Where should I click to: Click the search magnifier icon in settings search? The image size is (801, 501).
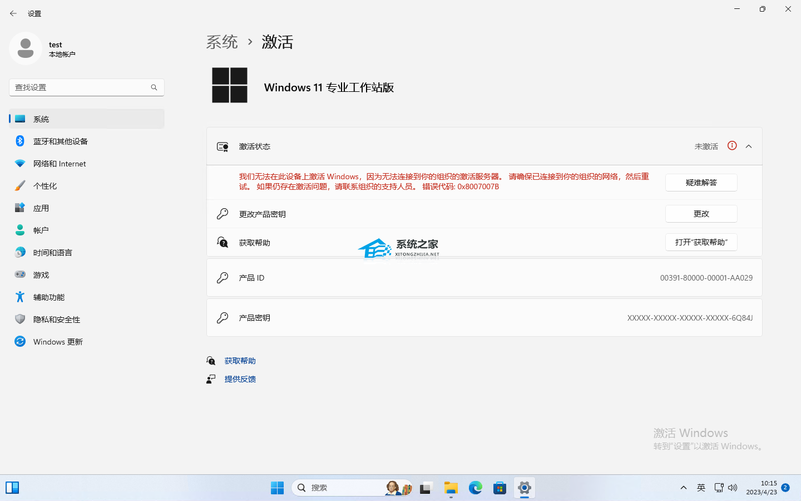click(154, 87)
